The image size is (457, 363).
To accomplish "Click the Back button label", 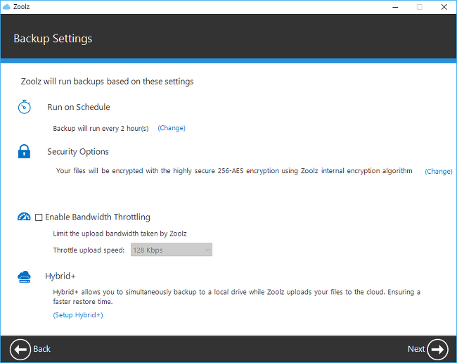I will (42, 349).
